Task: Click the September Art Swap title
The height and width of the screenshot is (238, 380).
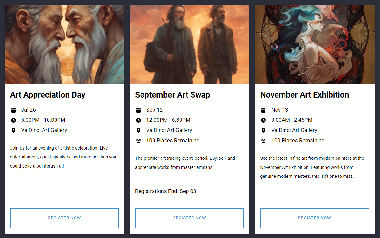Action: 173,95
